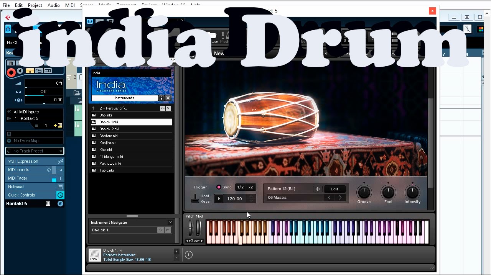Click the track delay clock icon
The width and height of the screenshot is (491, 275).
[18, 100]
